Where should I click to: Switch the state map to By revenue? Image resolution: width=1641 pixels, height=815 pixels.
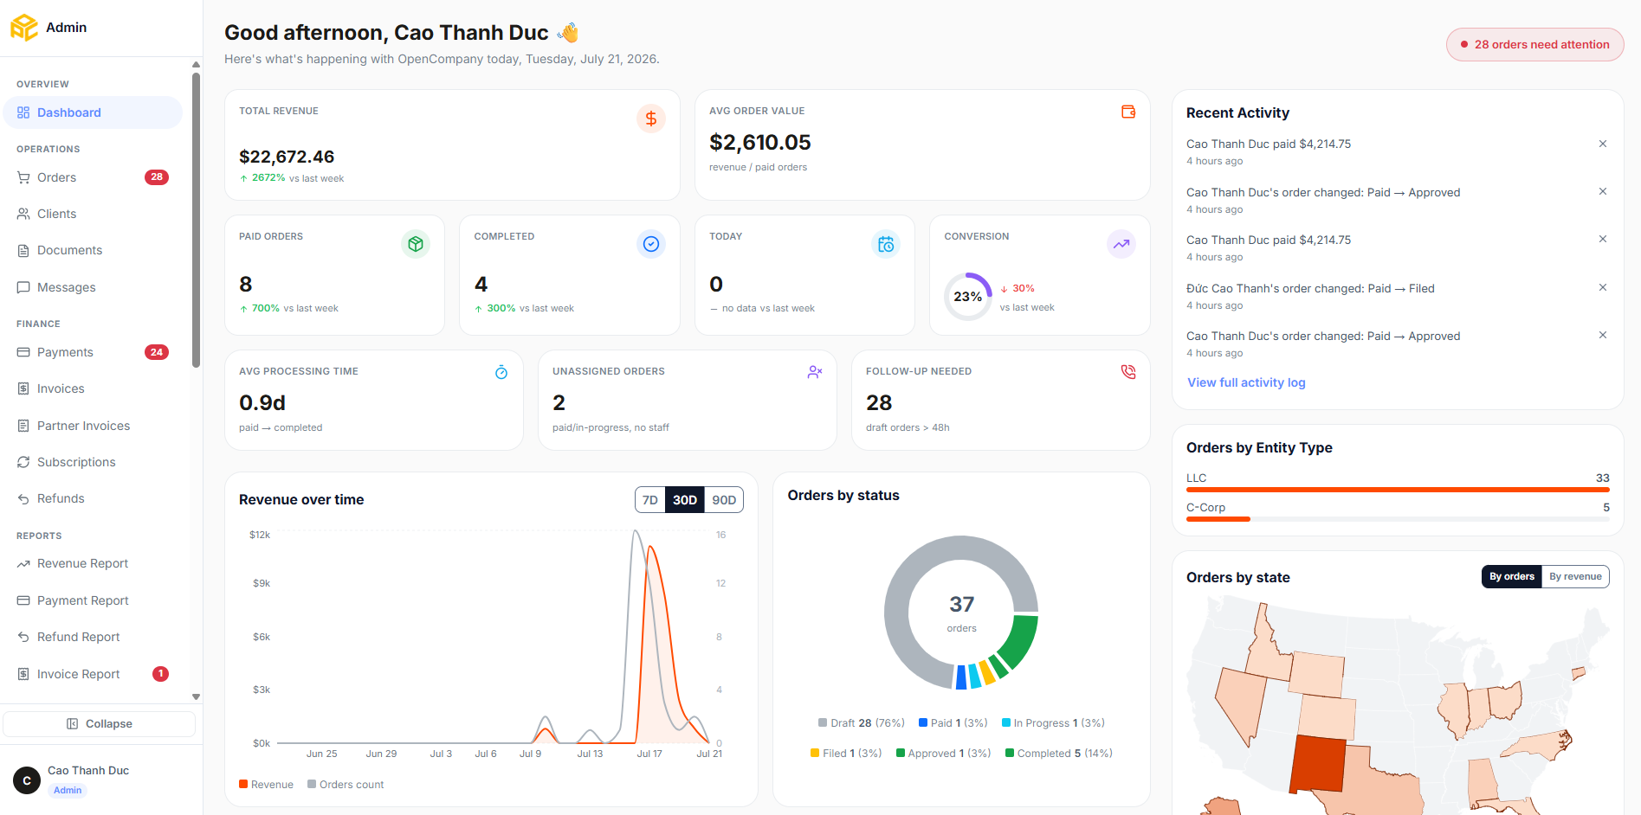[1575, 576]
